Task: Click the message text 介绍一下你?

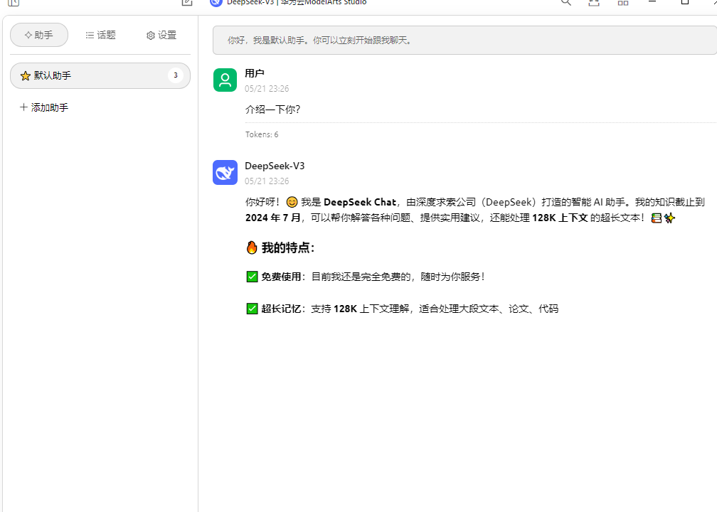Action: [x=272, y=110]
